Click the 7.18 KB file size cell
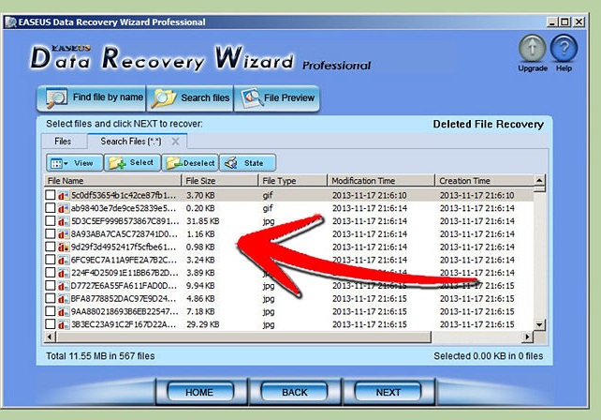This screenshot has width=601, height=420. tap(200, 312)
